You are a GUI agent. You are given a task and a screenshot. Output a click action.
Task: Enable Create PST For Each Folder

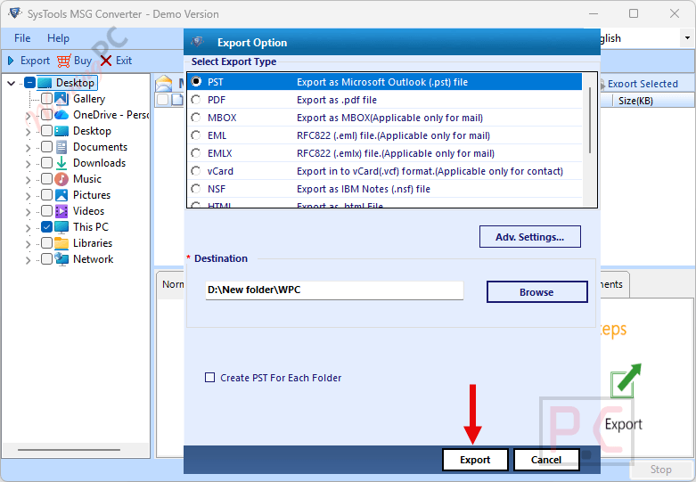pos(209,377)
